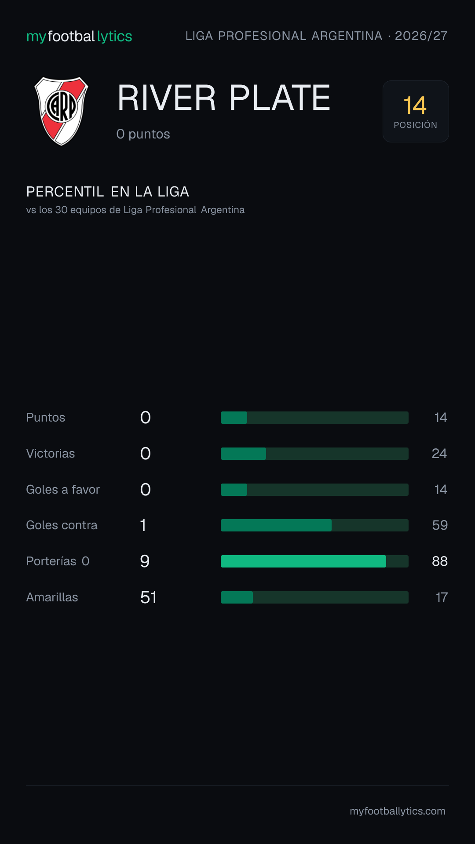Click the Porterías 0 label
This screenshot has height=844, width=475.
(x=58, y=561)
